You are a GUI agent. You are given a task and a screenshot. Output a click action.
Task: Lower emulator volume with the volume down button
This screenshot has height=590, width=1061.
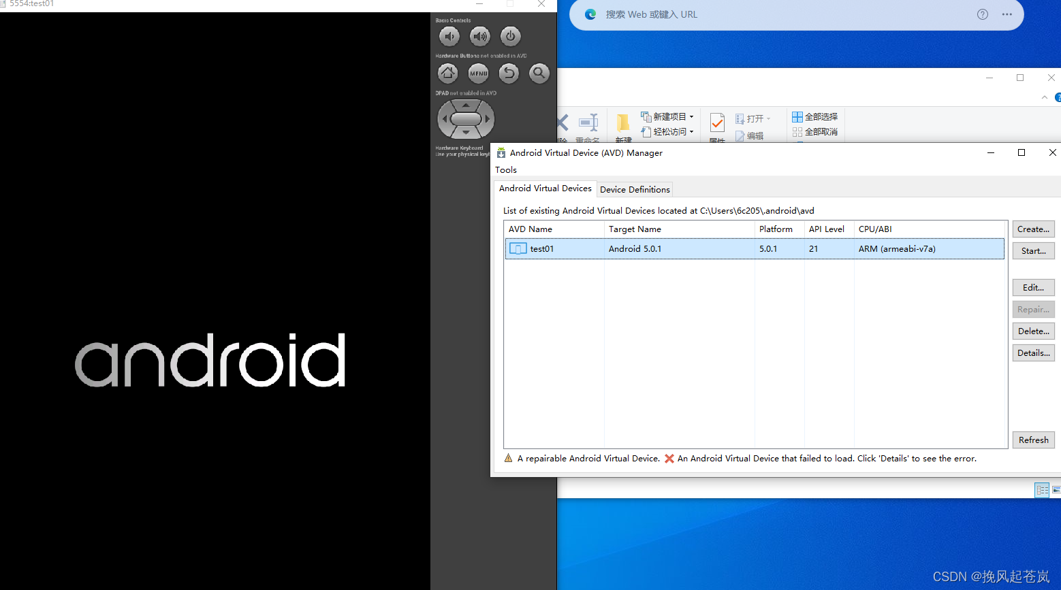pyautogui.click(x=449, y=36)
